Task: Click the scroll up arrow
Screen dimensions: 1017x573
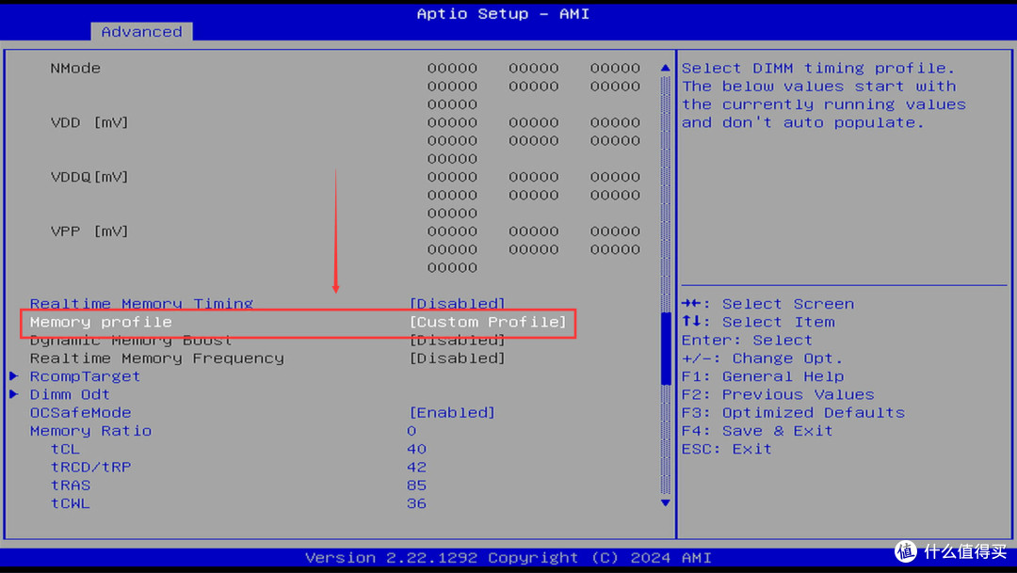Action: (666, 69)
